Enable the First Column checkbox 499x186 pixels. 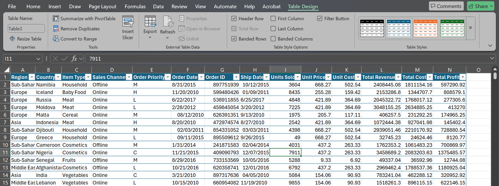pyautogui.click(x=273, y=18)
